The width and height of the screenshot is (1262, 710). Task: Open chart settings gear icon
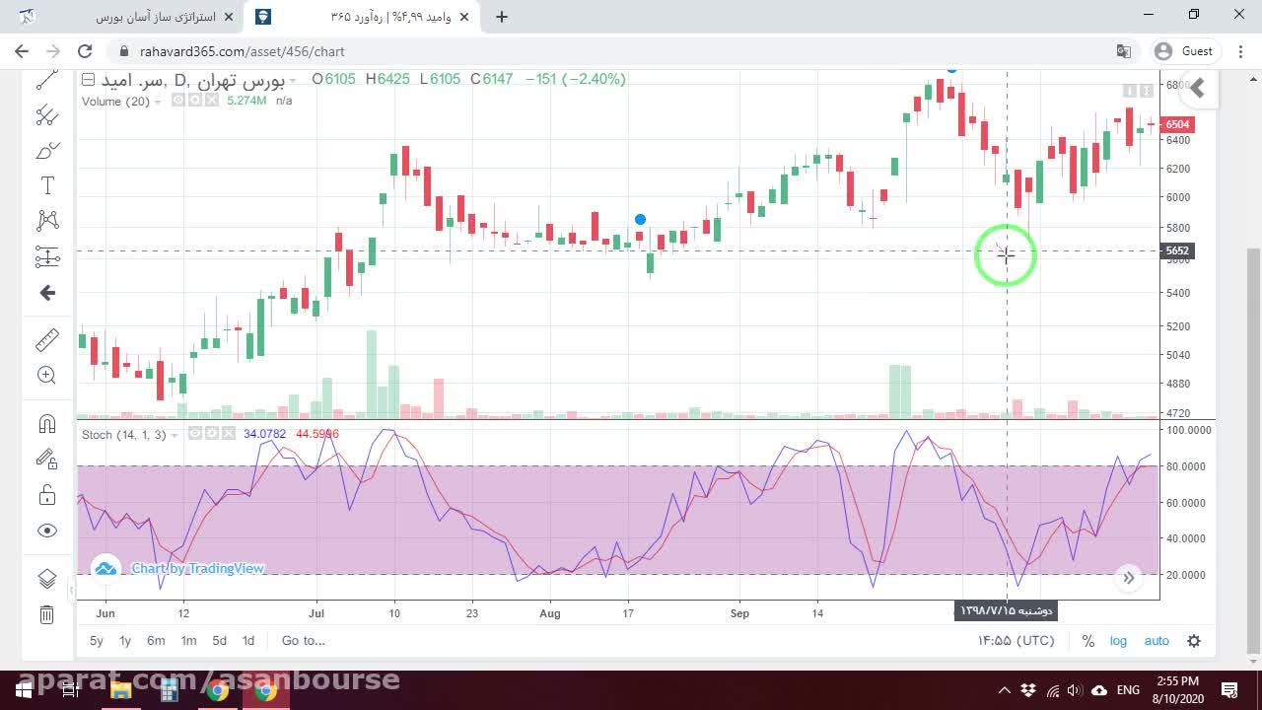tap(1194, 641)
